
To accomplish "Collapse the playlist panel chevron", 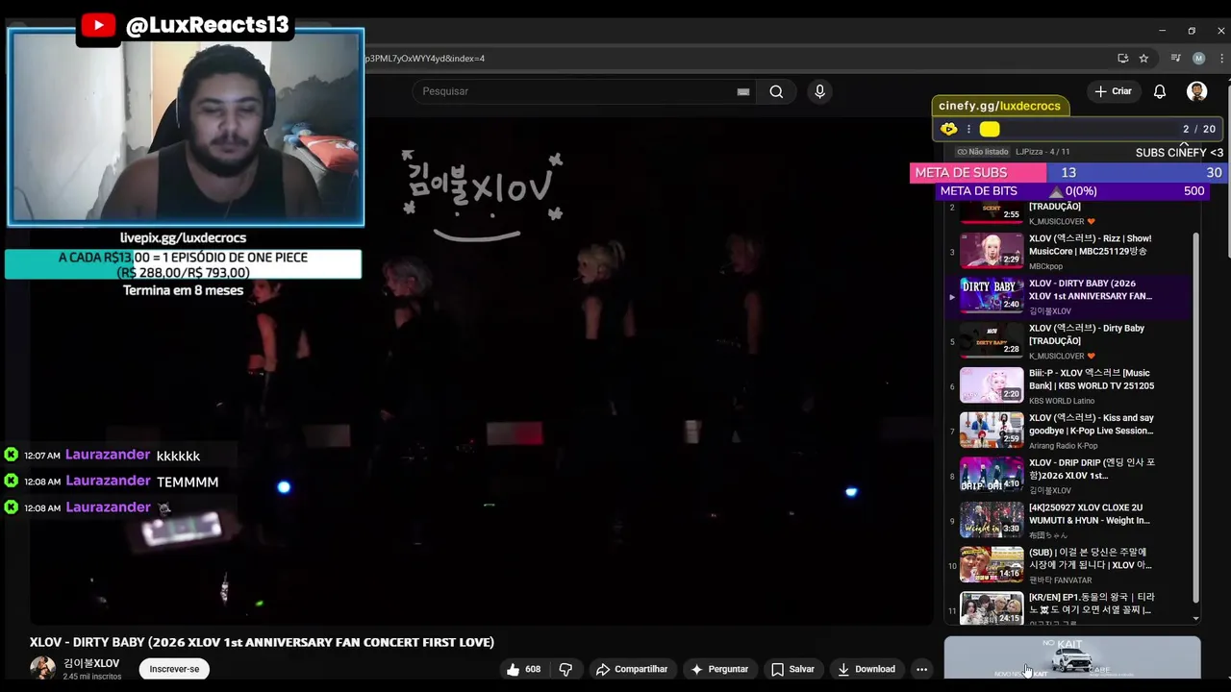I will [1184, 143].
